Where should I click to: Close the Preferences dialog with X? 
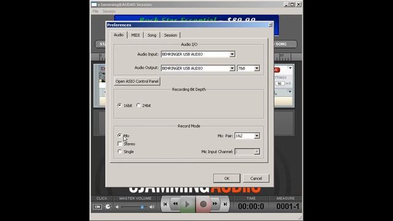pyautogui.click(x=270, y=25)
